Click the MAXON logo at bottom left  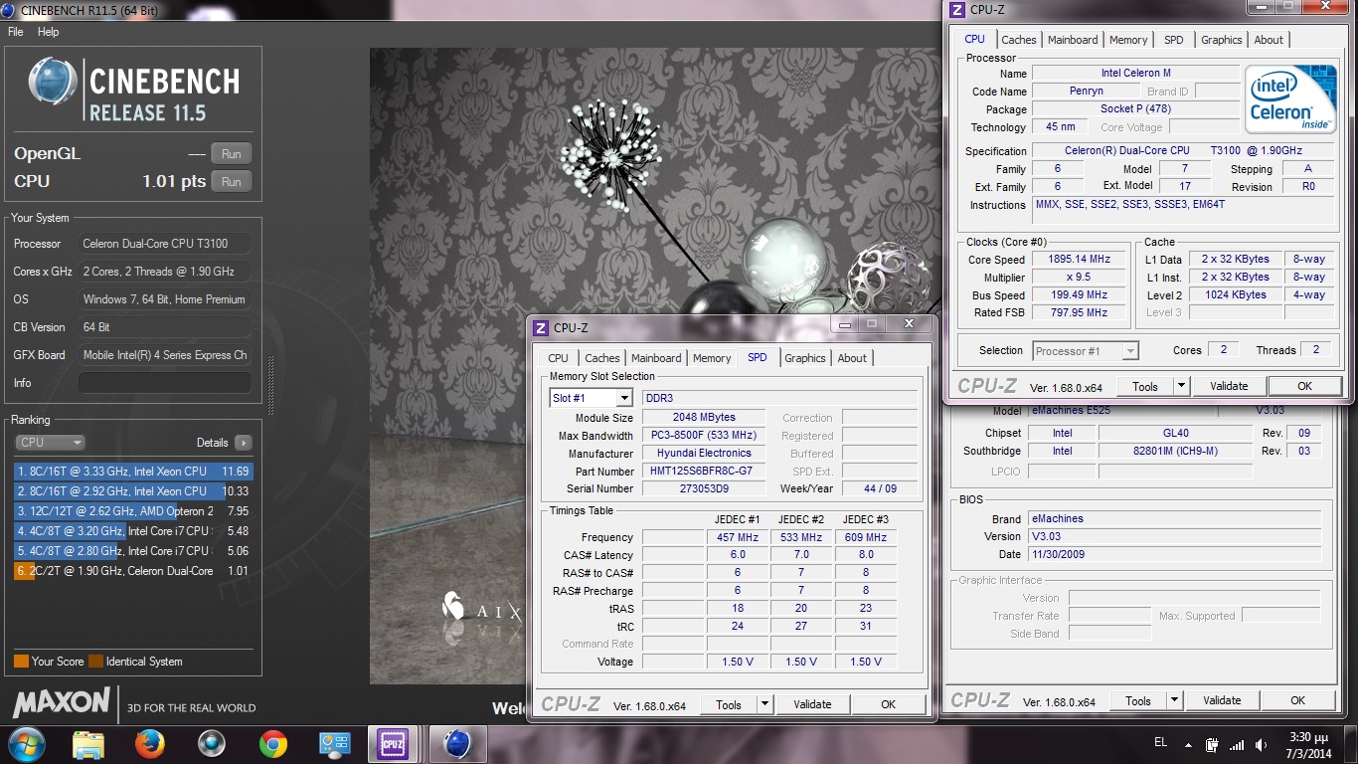(x=61, y=702)
